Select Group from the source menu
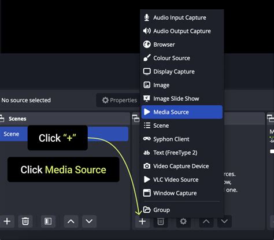The width and height of the screenshot is (274, 240). pyautogui.click(x=182, y=210)
